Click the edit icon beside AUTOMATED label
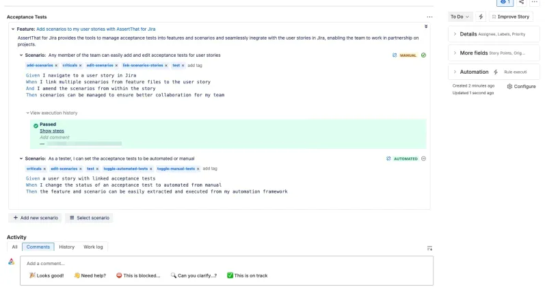This screenshot has height=287, width=545. [x=388, y=159]
